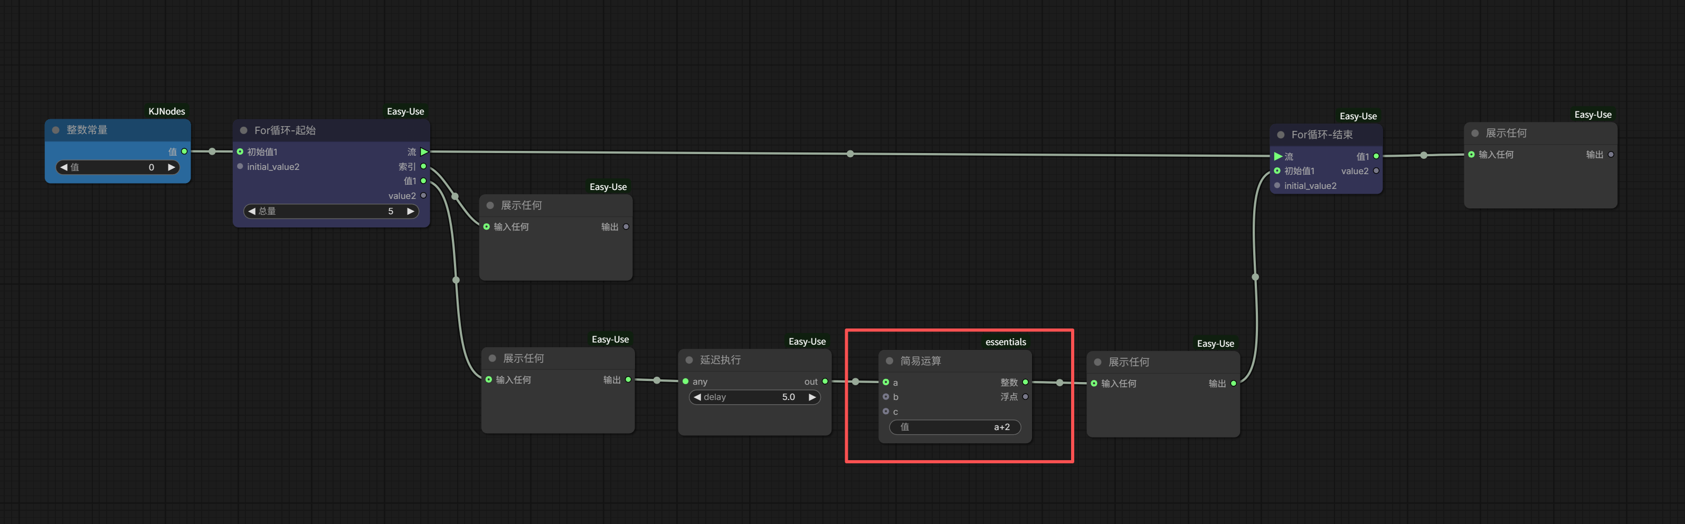Click the 流 flow output triangle on For循环-起始

click(x=424, y=152)
